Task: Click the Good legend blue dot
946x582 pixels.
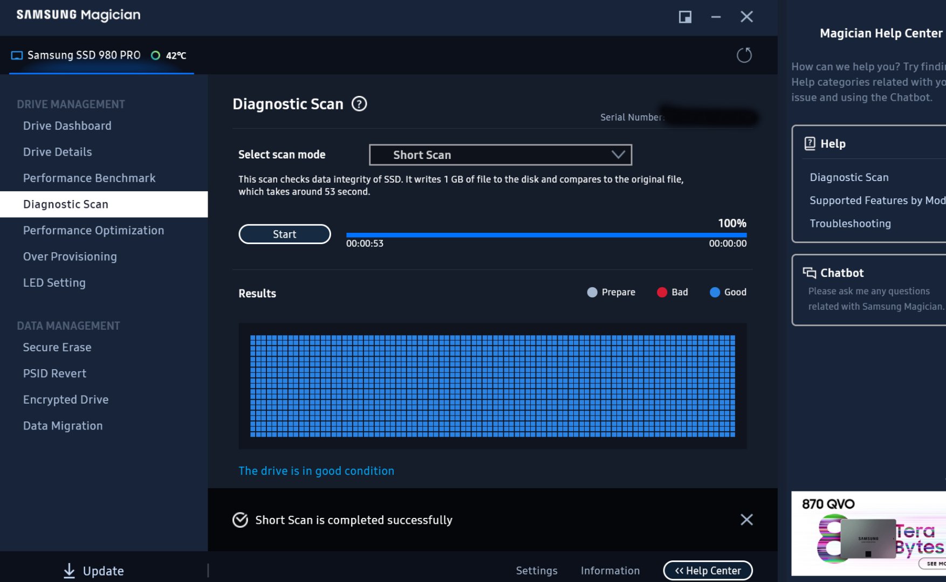Action: [x=715, y=292]
